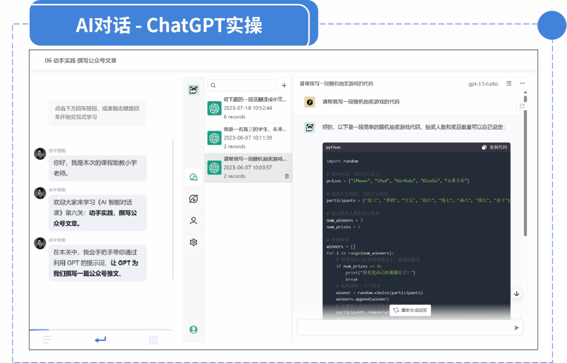Click the ChatGPT logo of 2023-07-18 conversation
The width and height of the screenshot is (567, 363).
coord(214,108)
